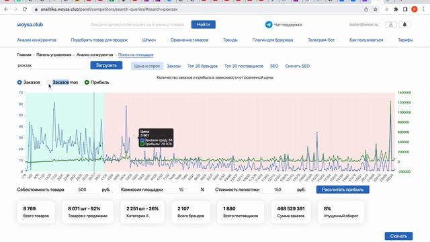The width and height of the screenshot is (430, 242).
Task: Click the Поиск на площадке breadcrumb link
Action: coord(136,55)
